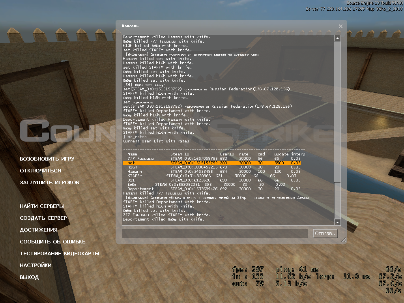Click ВЫХОД to quit the game

29,277
